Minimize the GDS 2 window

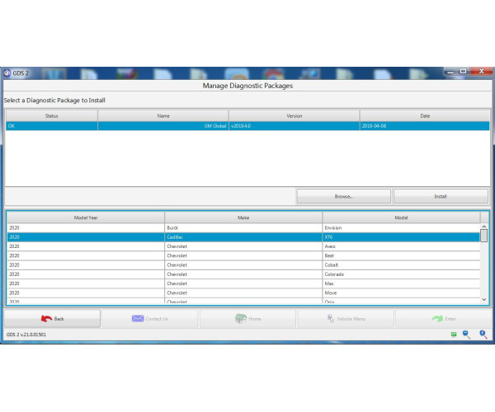tap(450, 72)
